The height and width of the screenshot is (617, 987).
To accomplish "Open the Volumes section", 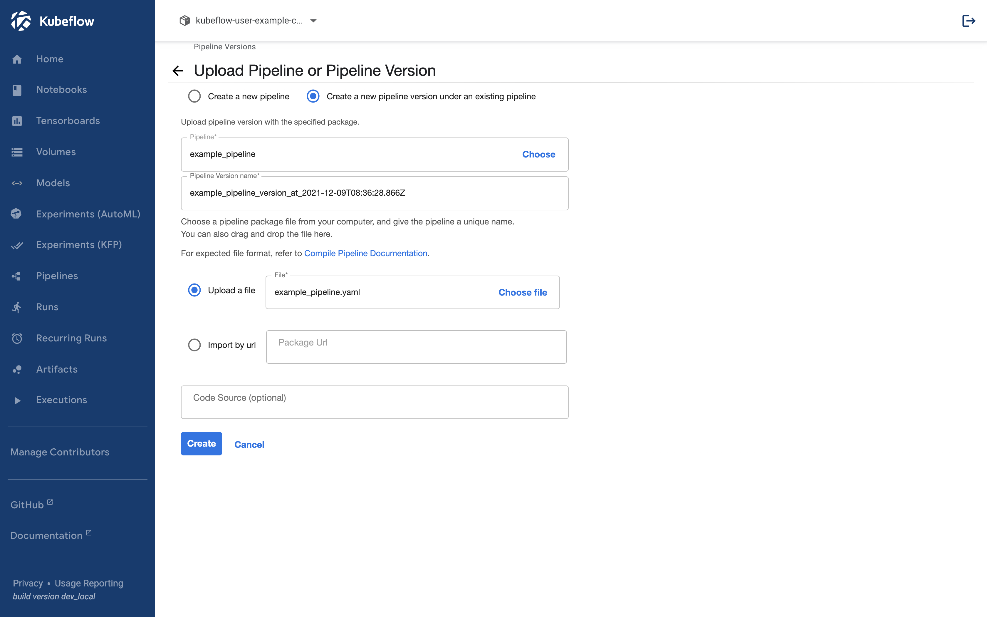I will pos(56,151).
